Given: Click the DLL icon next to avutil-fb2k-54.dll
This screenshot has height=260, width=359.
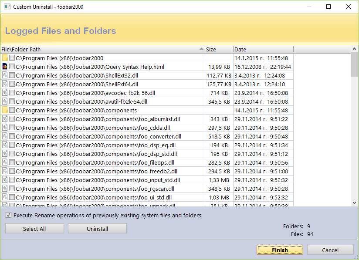Looking at the screenshot, I should tap(5, 101).
